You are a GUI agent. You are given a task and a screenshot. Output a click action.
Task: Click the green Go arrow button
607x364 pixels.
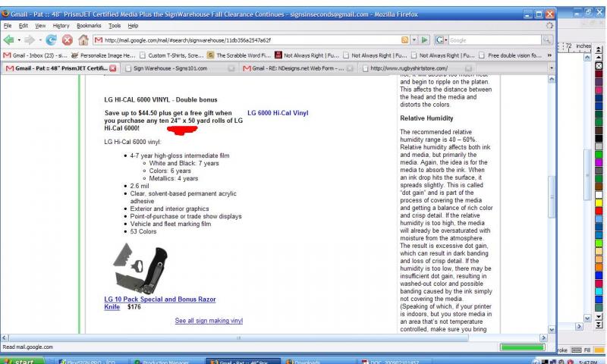click(x=425, y=40)
